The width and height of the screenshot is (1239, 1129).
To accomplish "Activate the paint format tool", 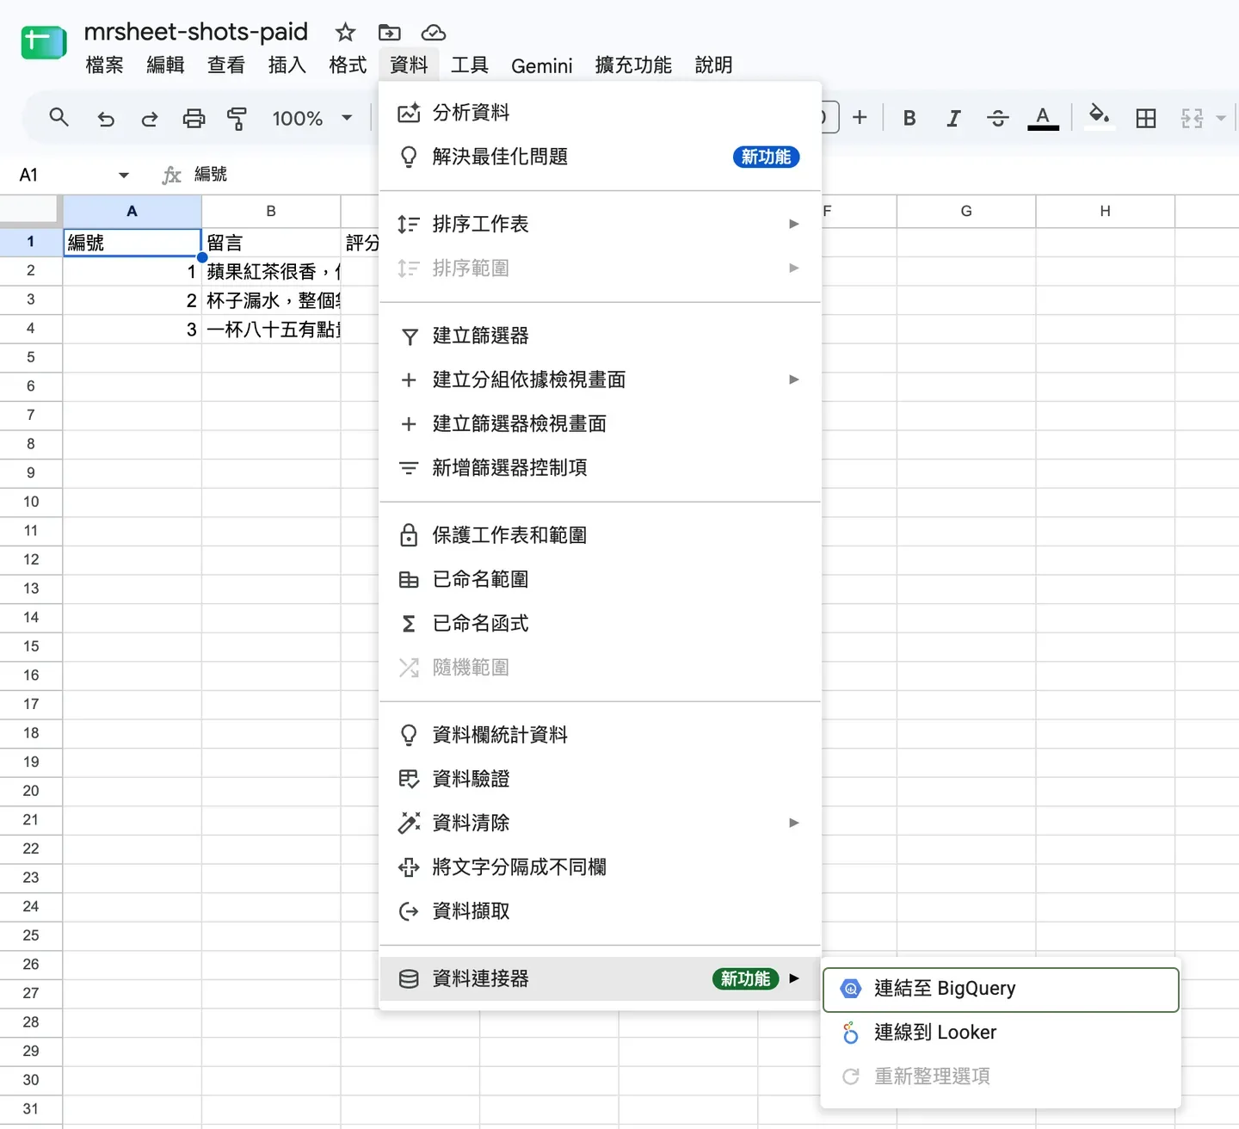I will 237,118.
